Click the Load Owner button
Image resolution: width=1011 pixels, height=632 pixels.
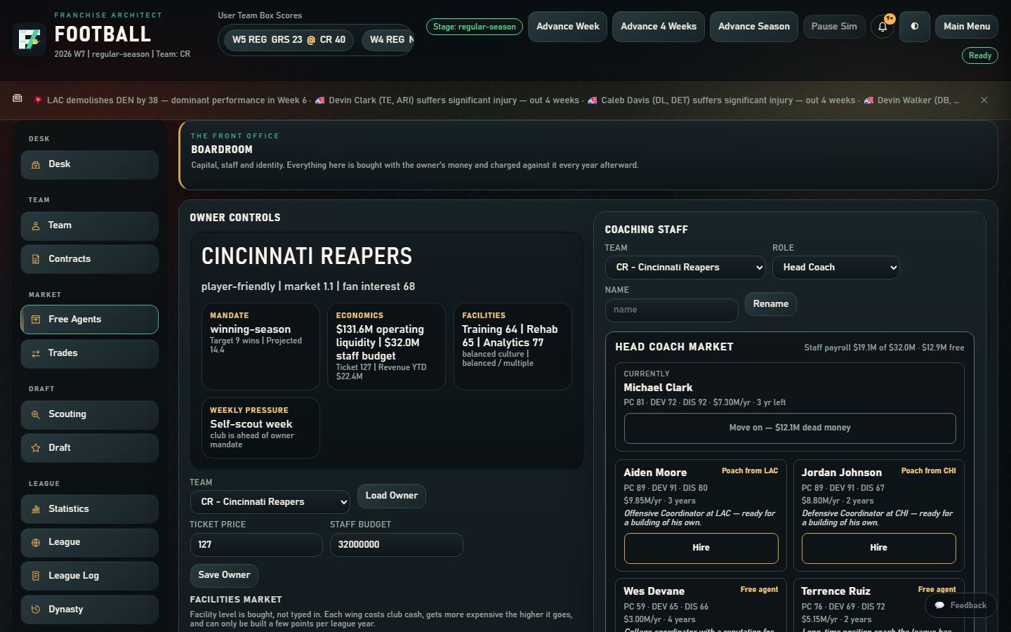coord(392,496)
